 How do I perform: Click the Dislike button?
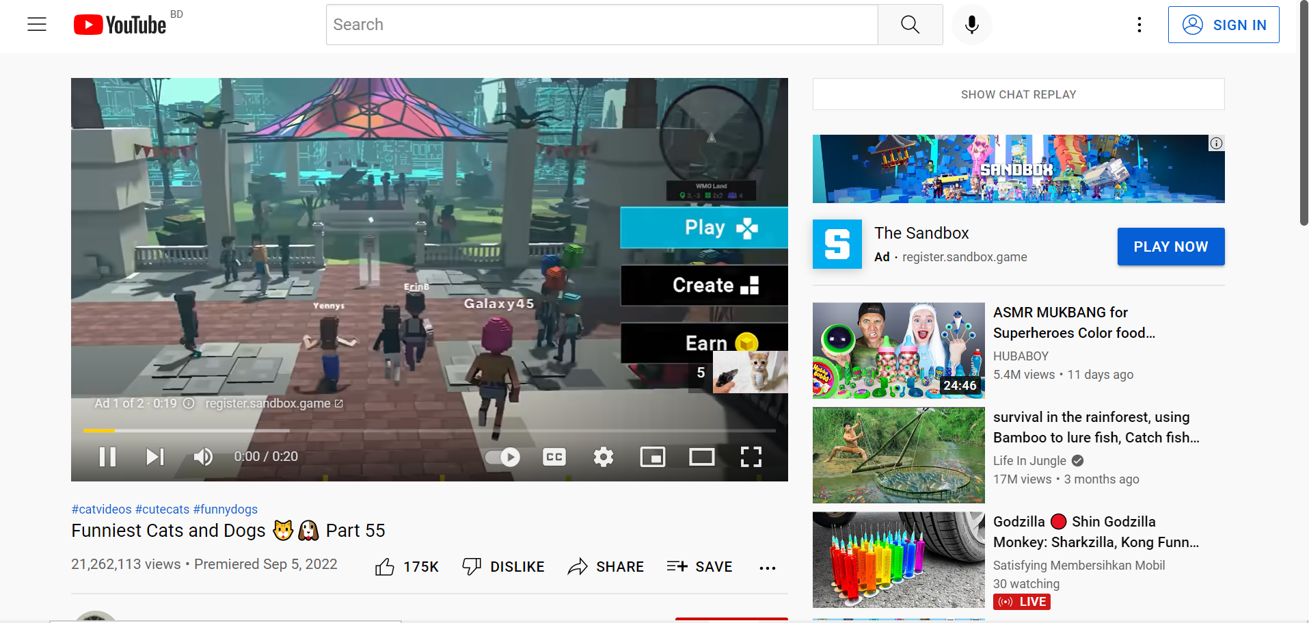coord(503,567)
